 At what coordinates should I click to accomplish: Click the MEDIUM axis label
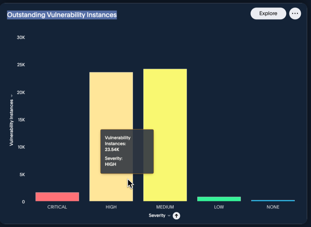pos(165,207)
